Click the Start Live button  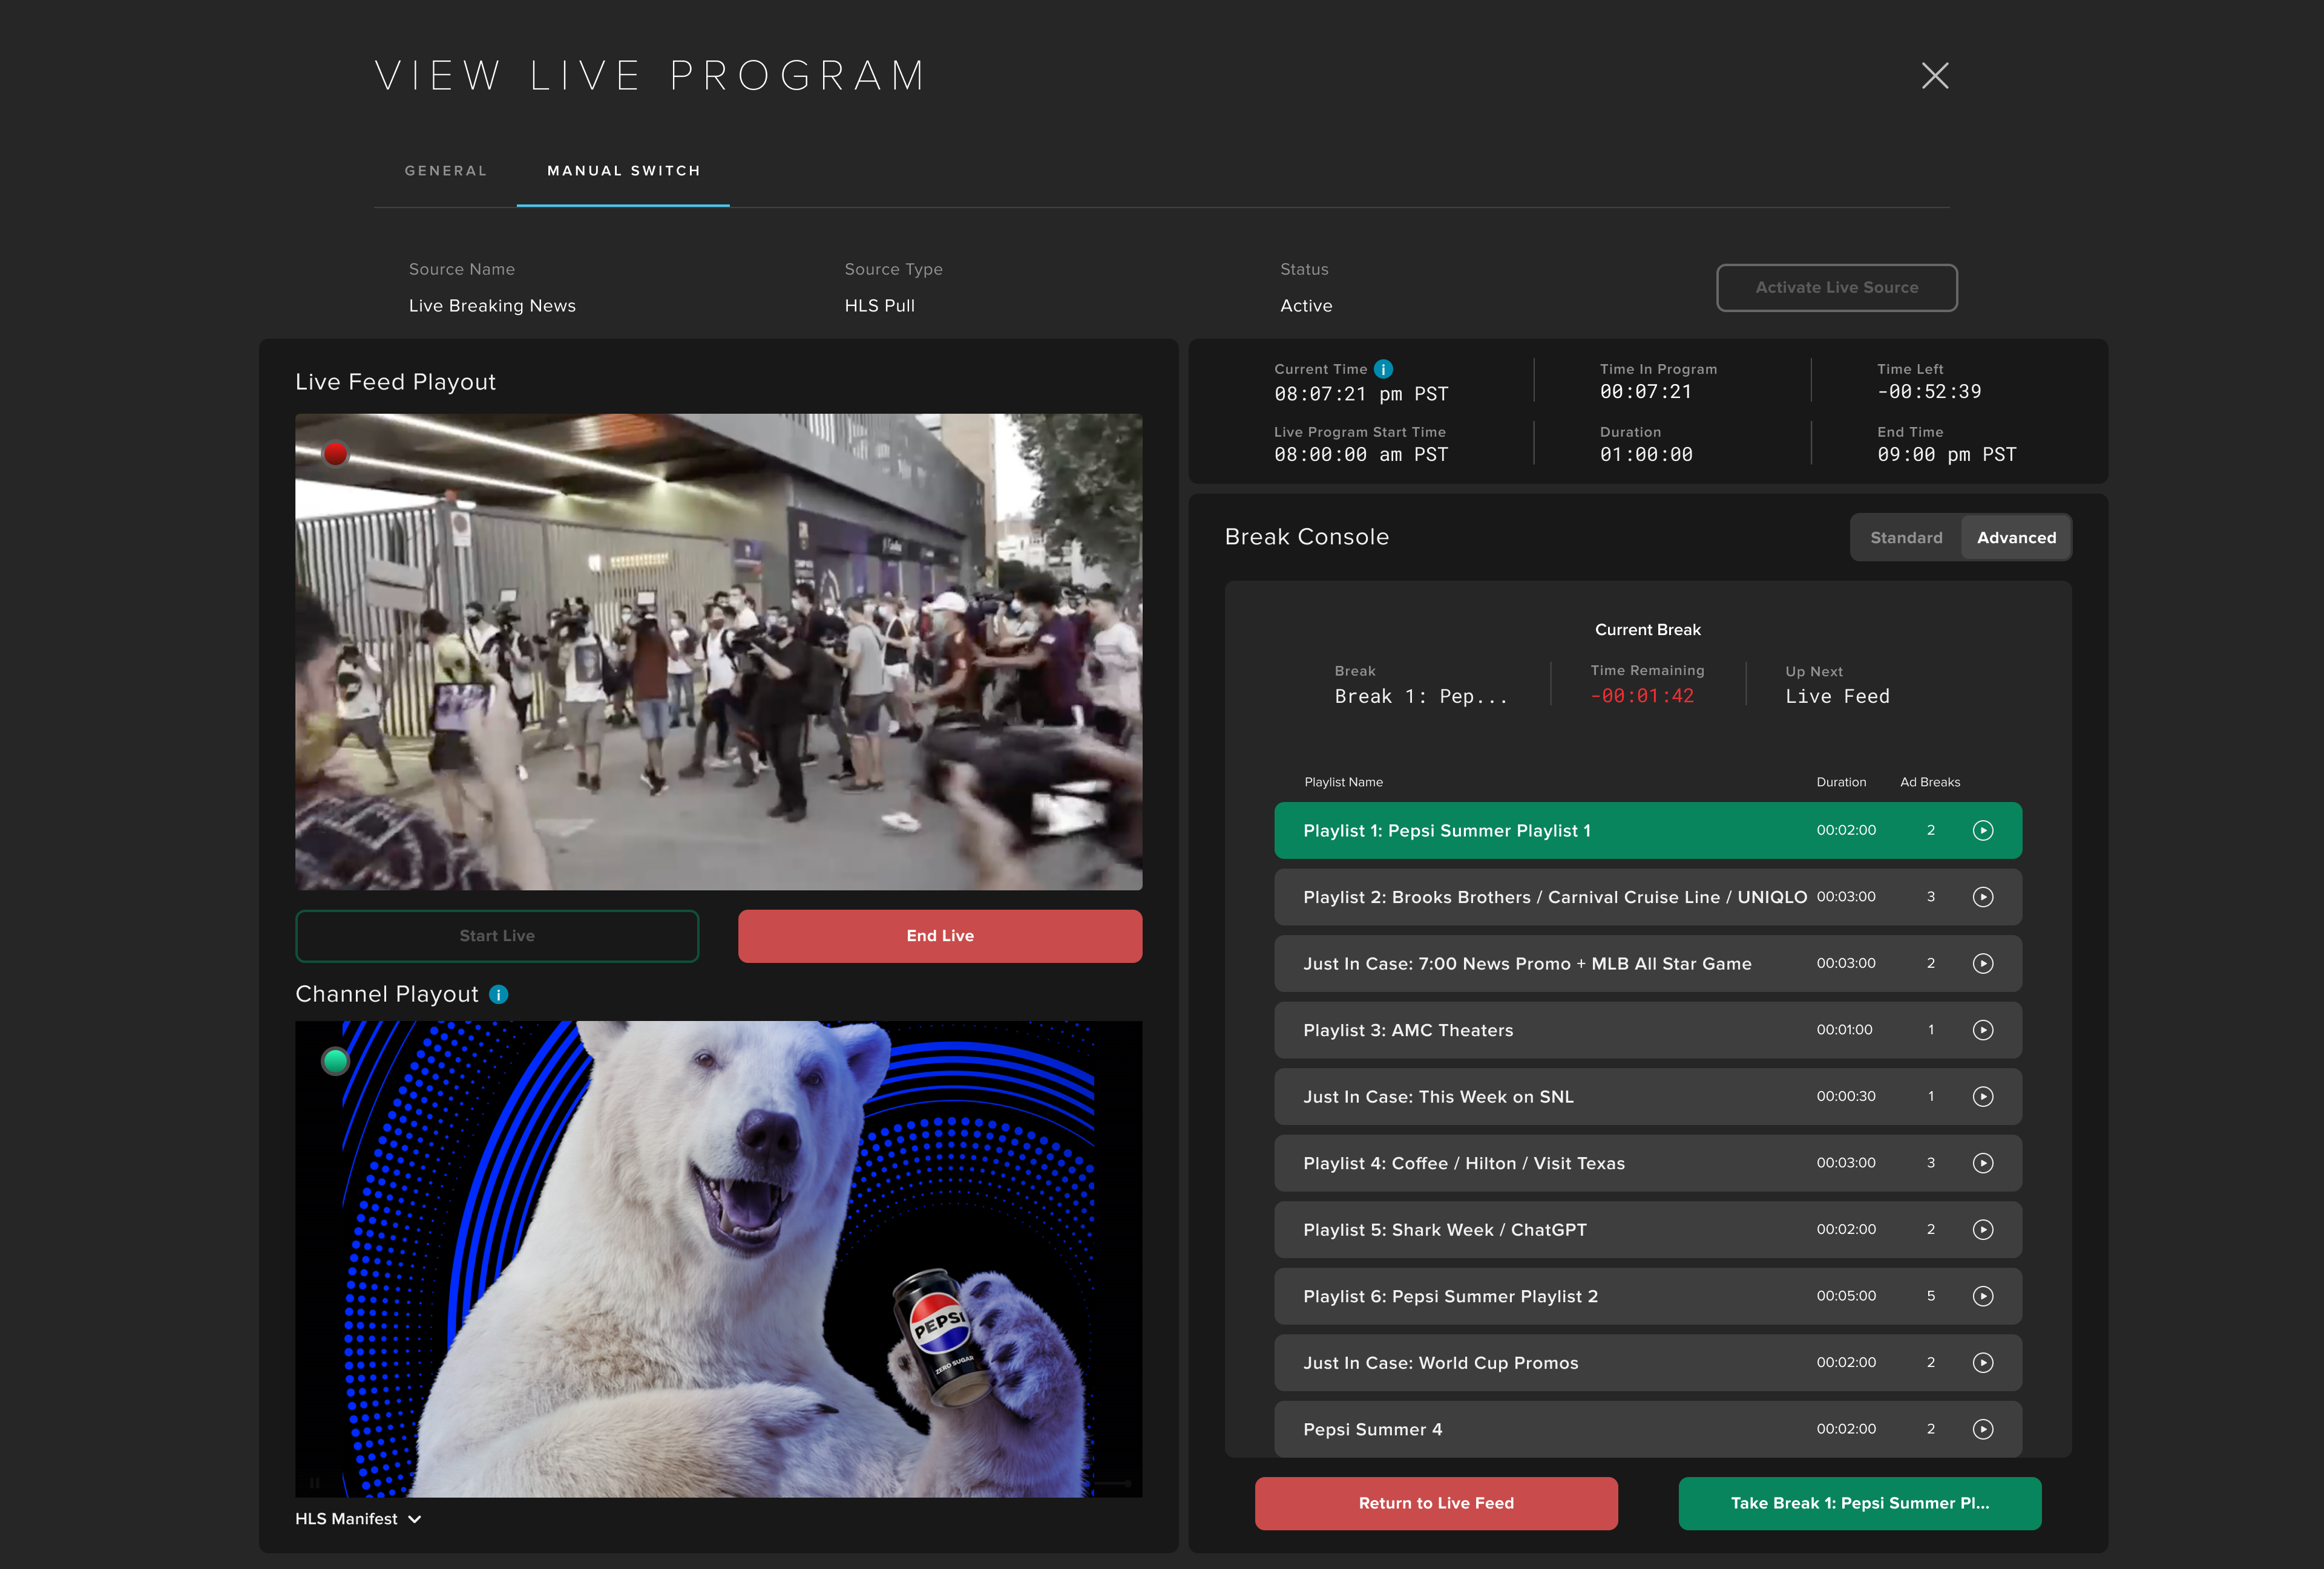pyautogui.click(x=497, y=936)
